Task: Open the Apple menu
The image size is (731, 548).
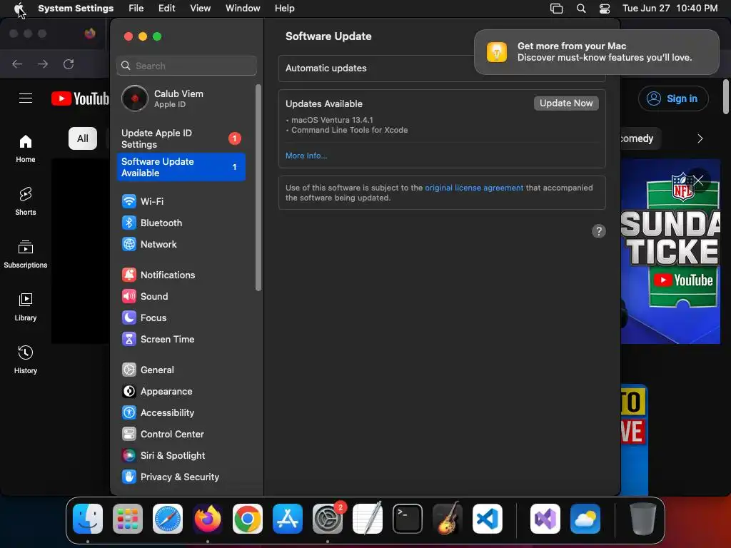Action: 19,9
